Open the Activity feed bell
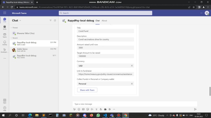This screenshot has height=118, width=211. (x=4, y=43)
